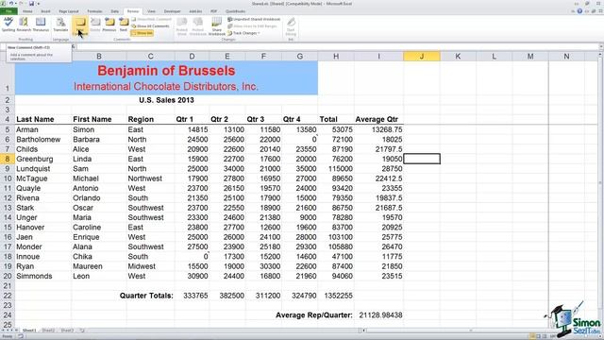Image resolution: width=604 pixels, height=340 pixels.
Task: Click the Insert Worksheet tab icon
Action: (x=82, y=331)
